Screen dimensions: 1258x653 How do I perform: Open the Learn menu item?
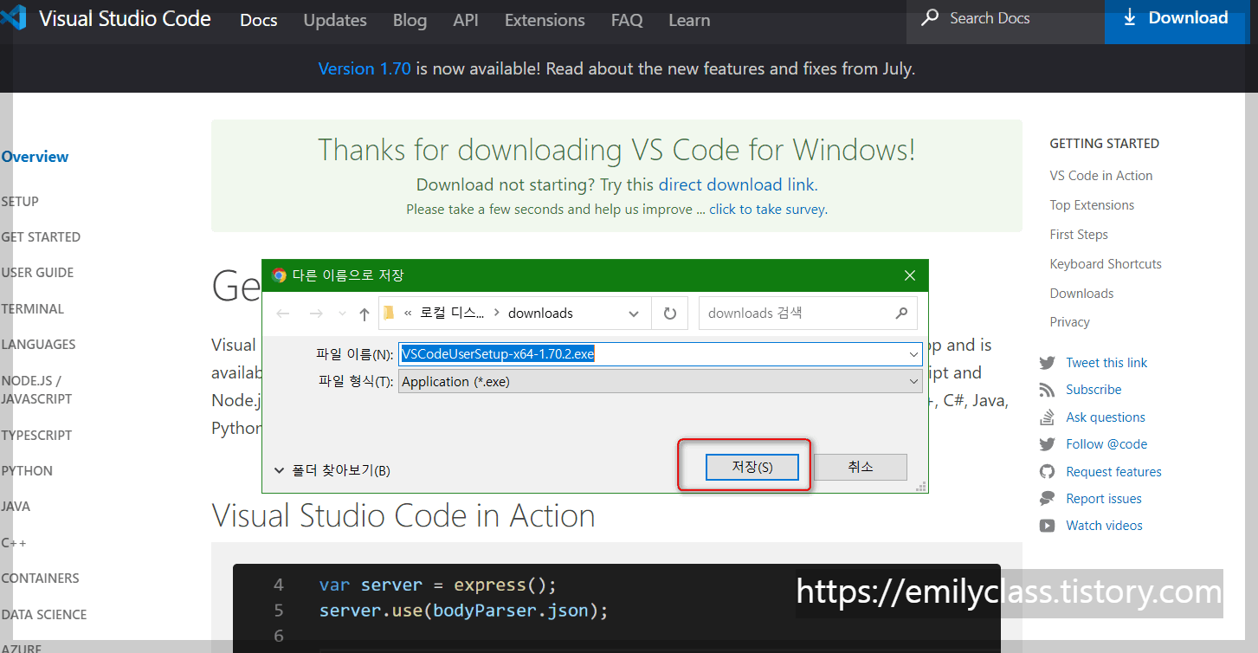coord(689,20)
